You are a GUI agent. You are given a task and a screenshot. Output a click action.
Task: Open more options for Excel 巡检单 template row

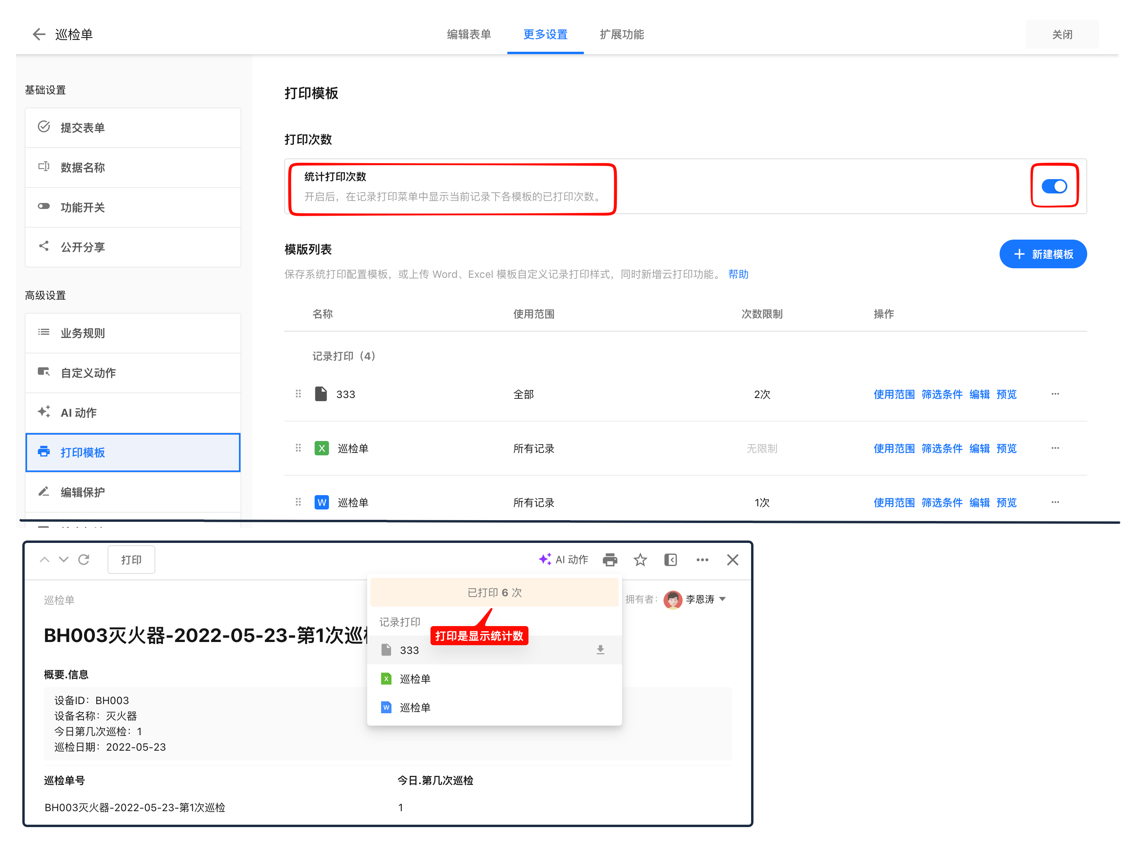pos(1055,448)
